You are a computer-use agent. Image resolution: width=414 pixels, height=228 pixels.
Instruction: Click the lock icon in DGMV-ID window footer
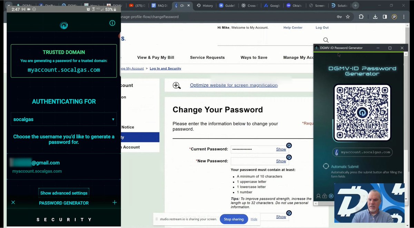click(325, 196)
